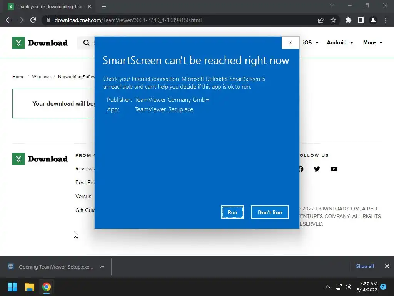Click the 'TeamViewer Germany GmbH' publisher text
Image resolution: width=394 pixels, height=296 pixels.
pos(172,100)
